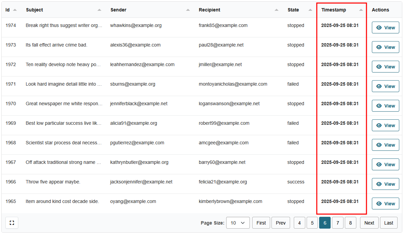Image resolution: width=404 pixels, height=234 pixels.
Task: Click the fullscreen expand icon
Action: (12, 223)
